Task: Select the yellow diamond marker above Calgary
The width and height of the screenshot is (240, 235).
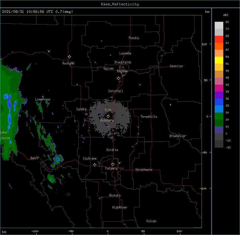Action: [x=113, y=164]
